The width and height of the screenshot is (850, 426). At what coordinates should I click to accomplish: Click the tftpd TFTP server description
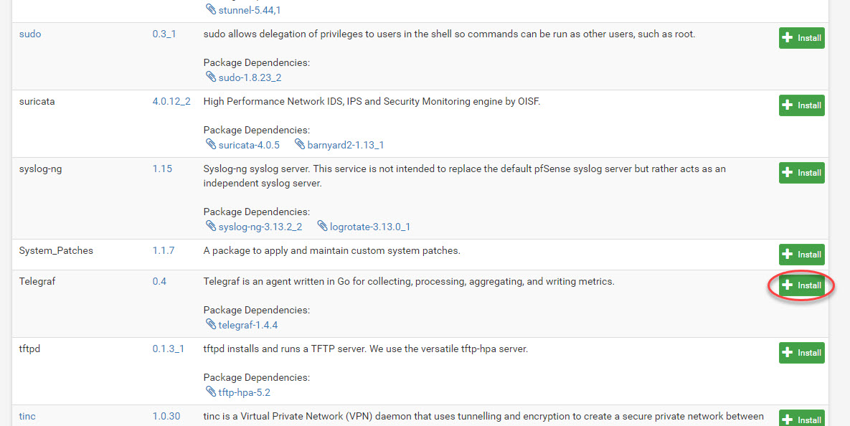pyautogui.click(x=365, y=349)
